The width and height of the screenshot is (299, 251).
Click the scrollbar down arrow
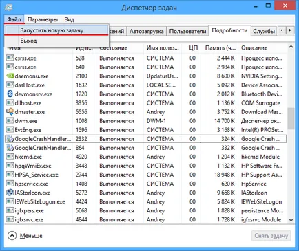[291, 220]
